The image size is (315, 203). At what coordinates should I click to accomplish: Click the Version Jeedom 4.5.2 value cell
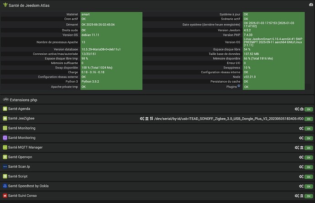tap(278, 30)
